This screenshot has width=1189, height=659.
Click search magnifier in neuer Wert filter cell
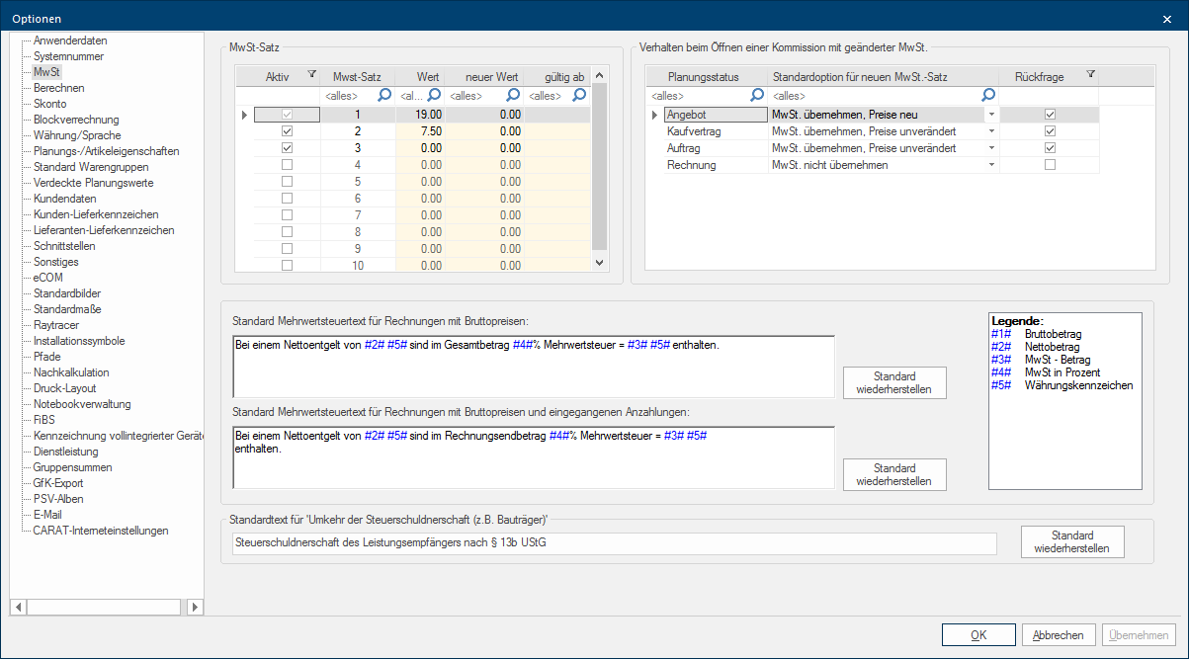pyautogui.click(x=513, y=96)
